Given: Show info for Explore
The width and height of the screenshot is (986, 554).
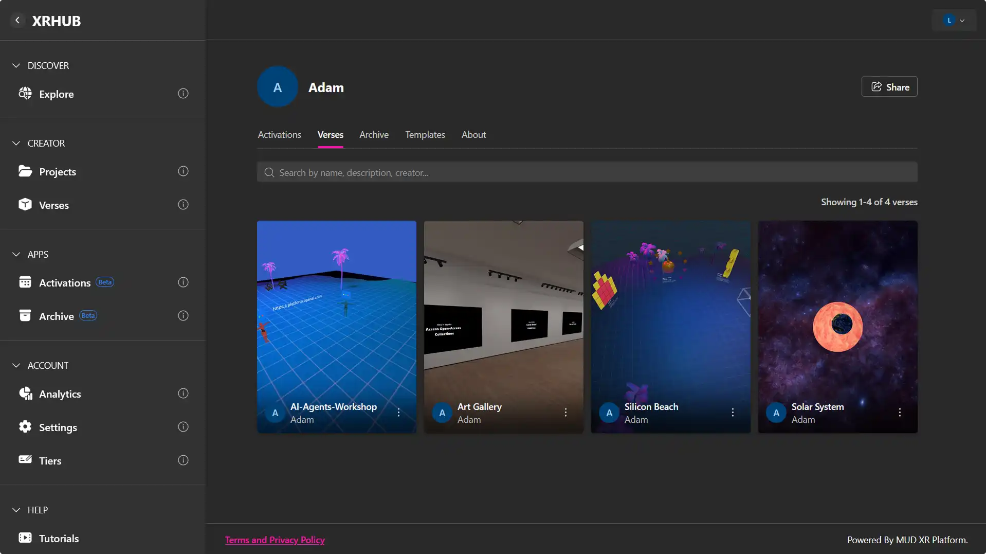Looking at the screenshot, I should [x=183, y=94].
